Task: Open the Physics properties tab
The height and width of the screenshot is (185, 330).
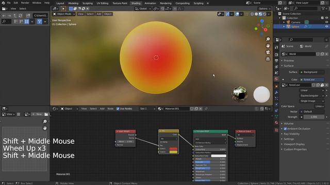Action: tap(276, 104)
